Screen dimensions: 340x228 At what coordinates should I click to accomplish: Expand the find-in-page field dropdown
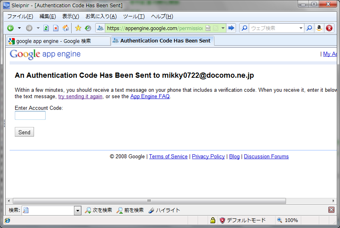pos(78,210)
